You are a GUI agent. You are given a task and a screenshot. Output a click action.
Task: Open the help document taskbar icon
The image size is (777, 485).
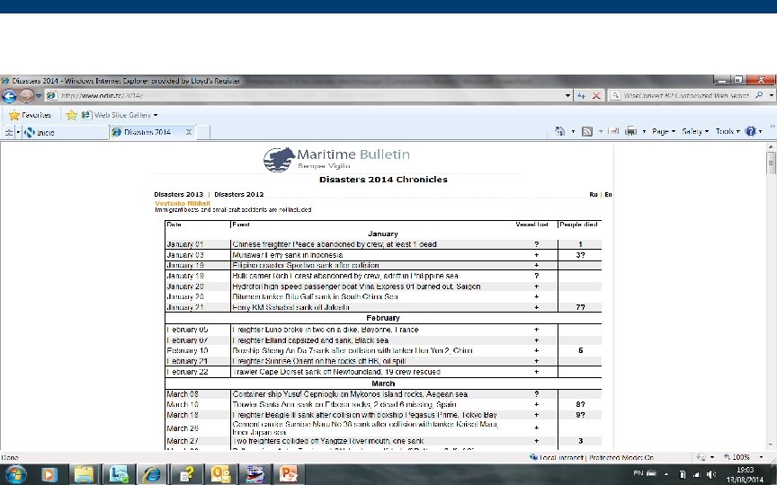186,474
